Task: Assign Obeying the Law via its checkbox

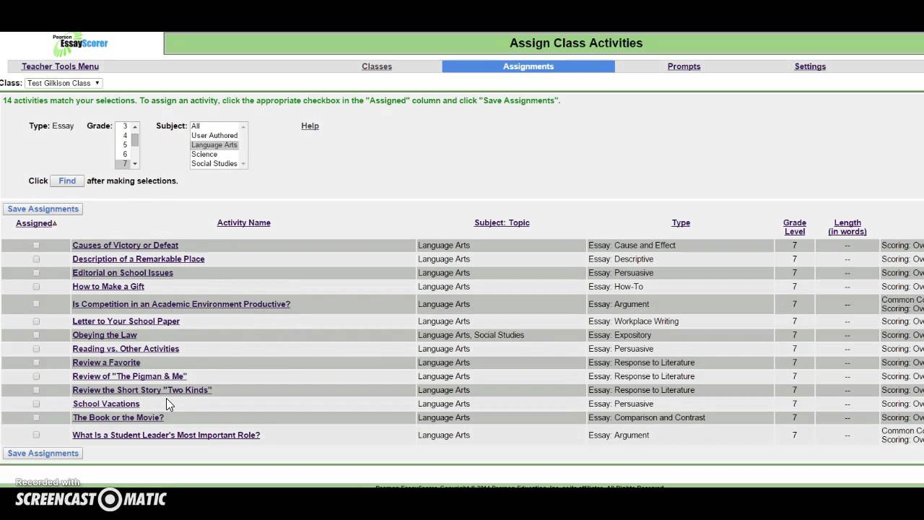Action: click(x=36, y=335)
